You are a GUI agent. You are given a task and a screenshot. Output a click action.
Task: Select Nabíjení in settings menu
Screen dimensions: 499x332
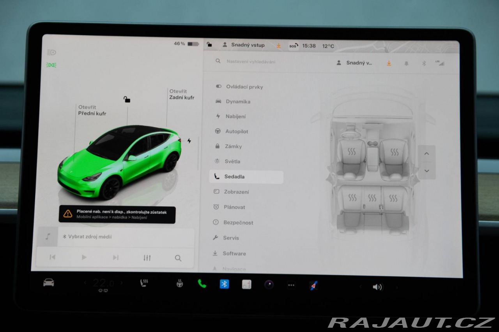(x=235, y=116)
